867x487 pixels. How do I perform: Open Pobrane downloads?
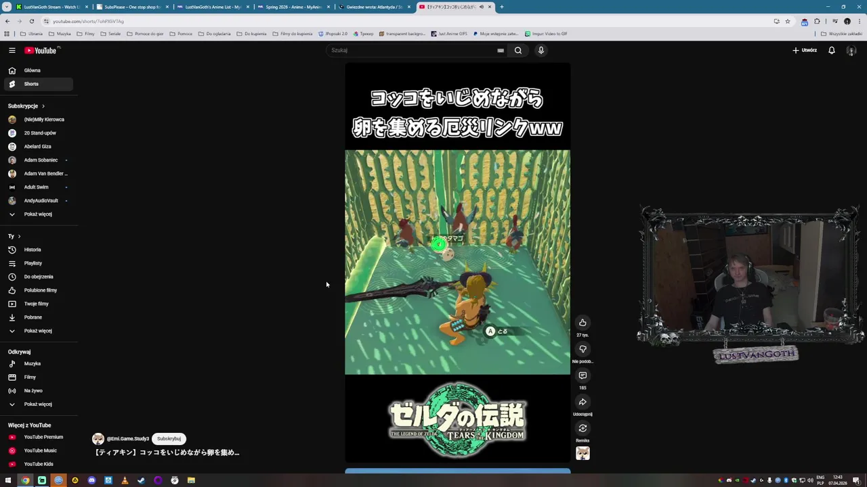point(38,317)
